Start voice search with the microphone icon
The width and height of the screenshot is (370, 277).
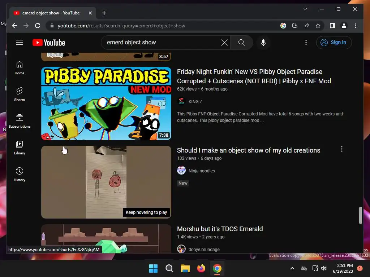coord(263,43)
